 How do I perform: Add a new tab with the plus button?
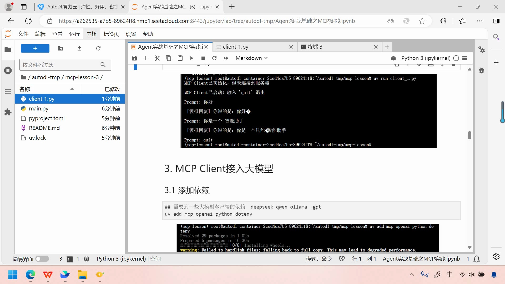point(387,47)
